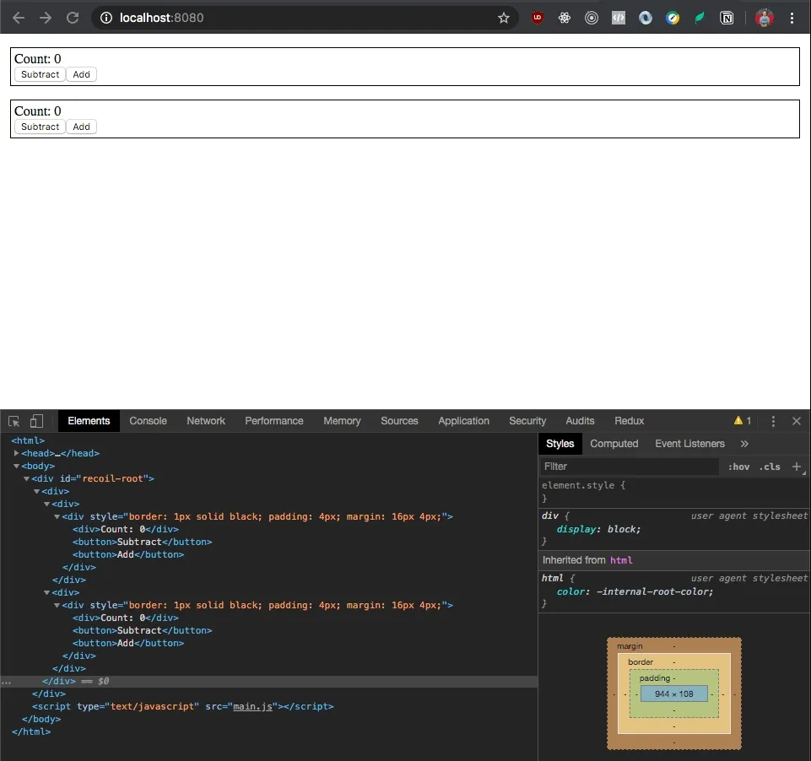Reload the page
The width and height of the screenshot is (811, 761).
click(x=73, y=18)
